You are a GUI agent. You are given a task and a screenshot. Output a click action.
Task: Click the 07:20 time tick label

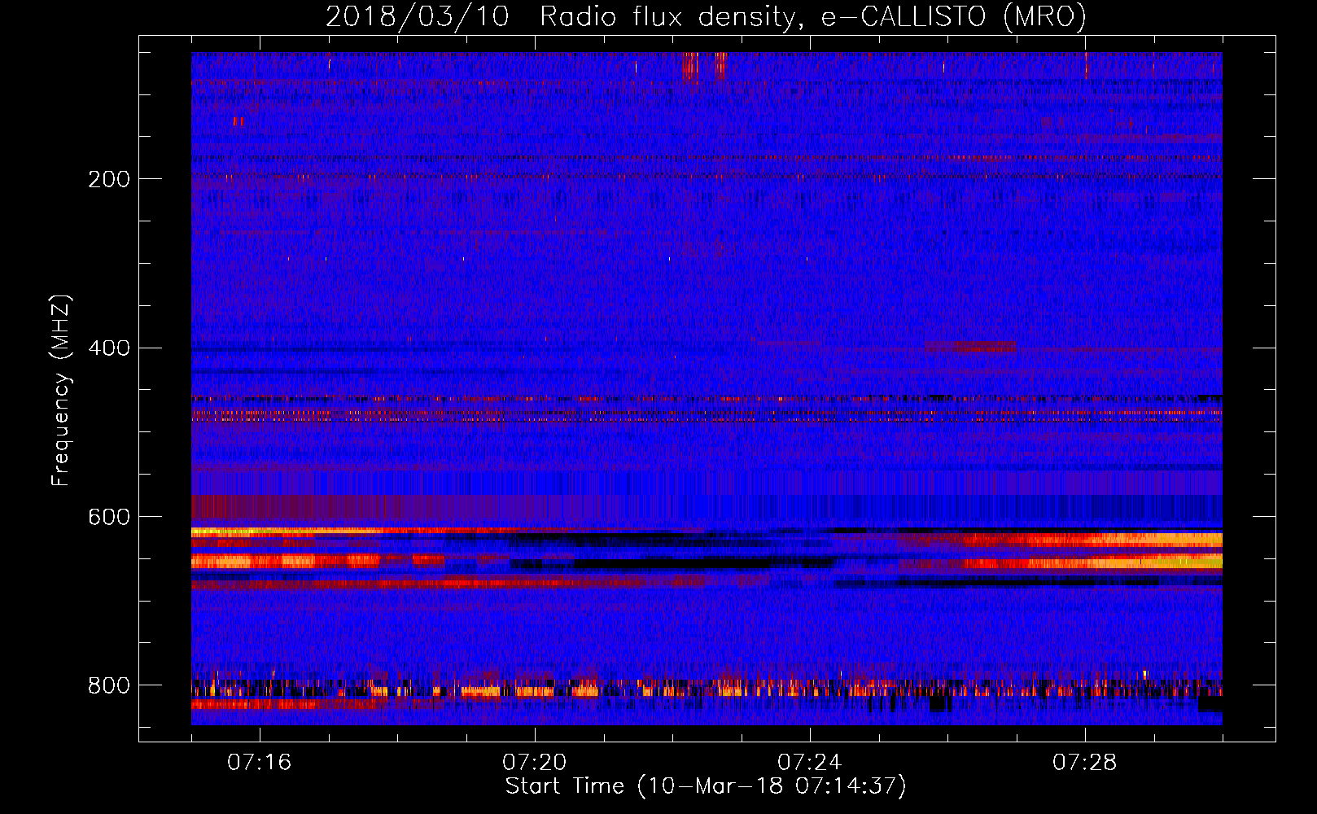535,763
